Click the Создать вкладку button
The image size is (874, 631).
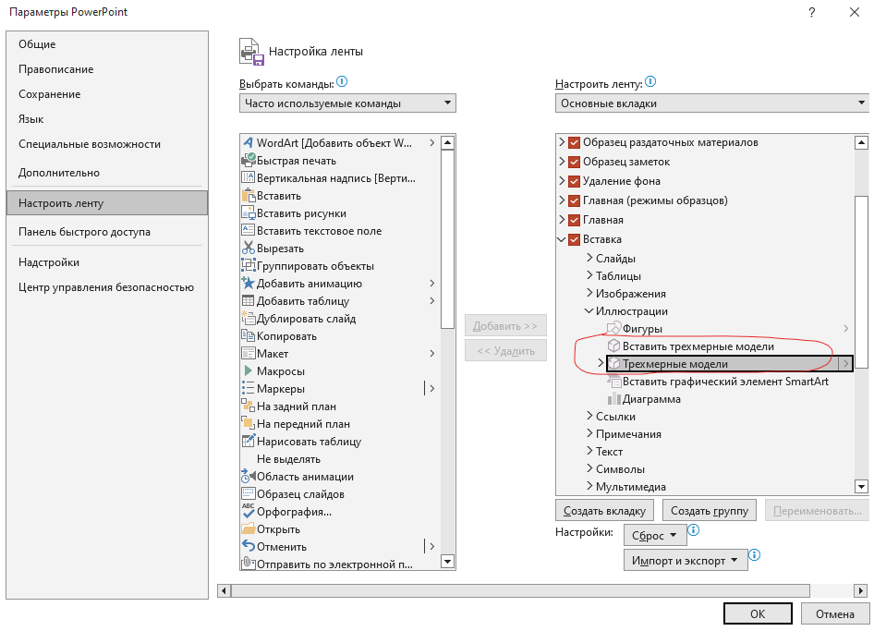tap(605, 511)
